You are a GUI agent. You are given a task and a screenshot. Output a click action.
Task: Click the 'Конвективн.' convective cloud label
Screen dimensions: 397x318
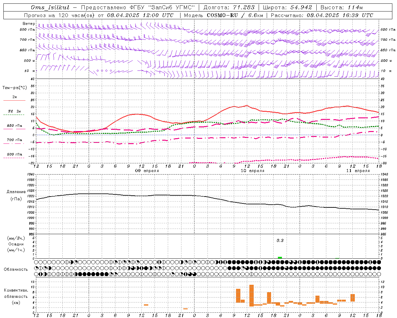click(x=16, y=290)
